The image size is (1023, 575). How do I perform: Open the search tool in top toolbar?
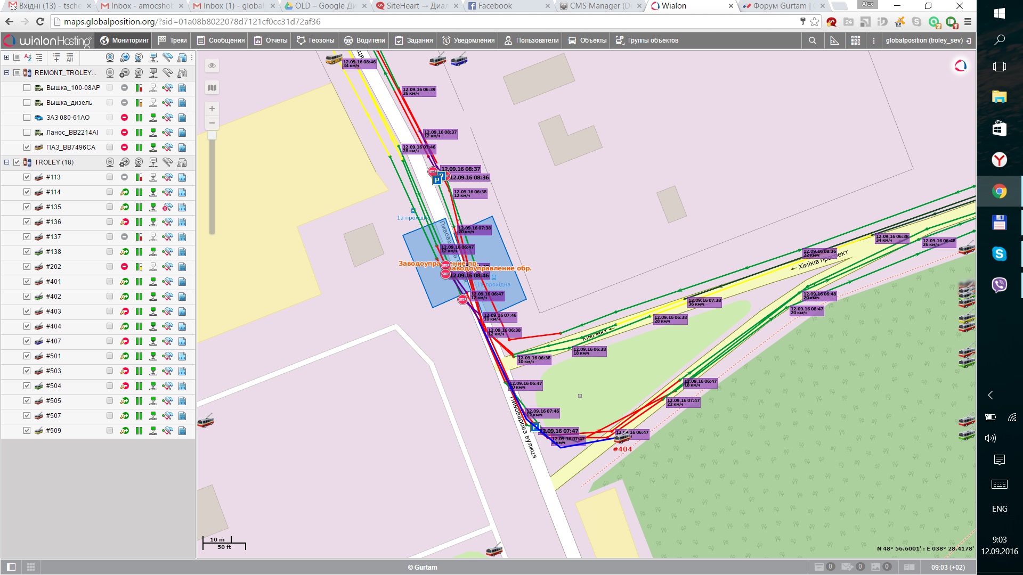[x=812, y=40]
